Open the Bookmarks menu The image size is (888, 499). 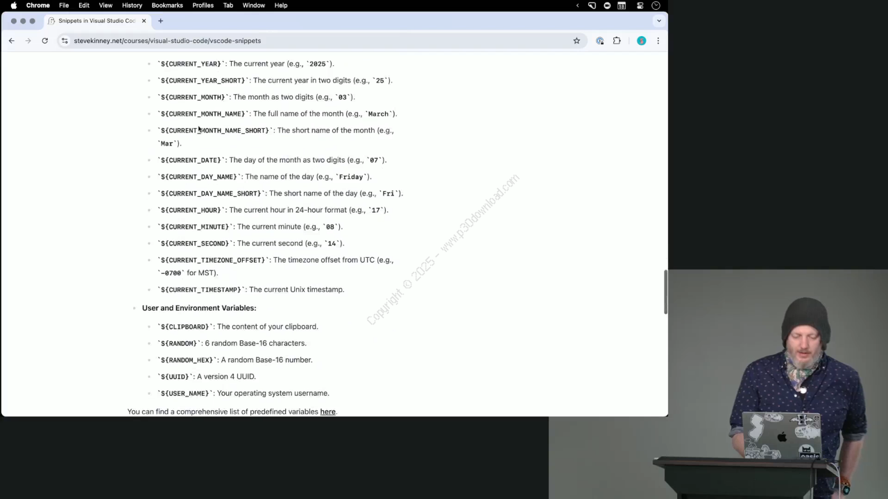coord(167,6)
